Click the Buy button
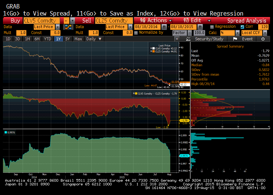 pos(13,21)
